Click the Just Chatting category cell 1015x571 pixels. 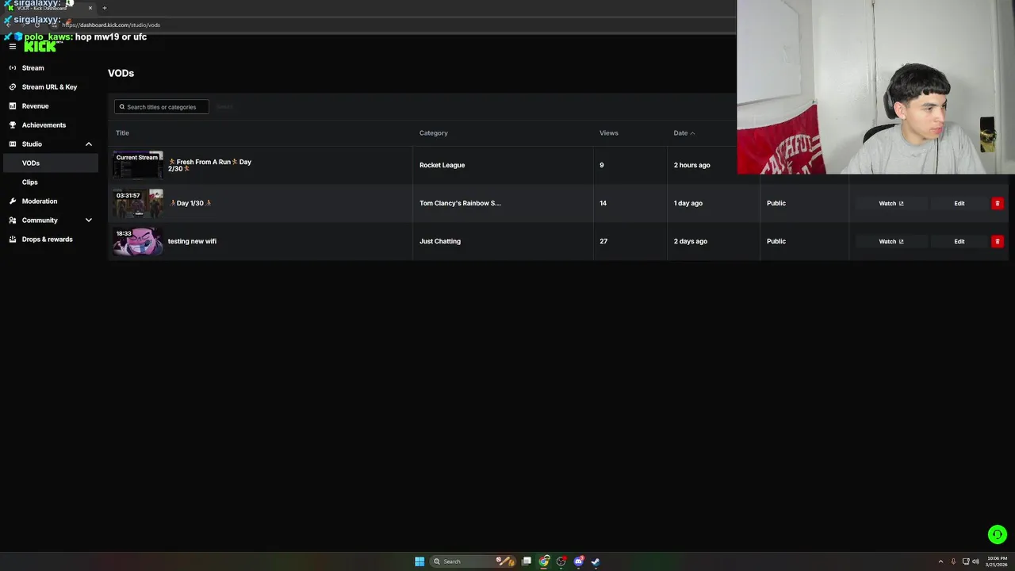point(440,241)
